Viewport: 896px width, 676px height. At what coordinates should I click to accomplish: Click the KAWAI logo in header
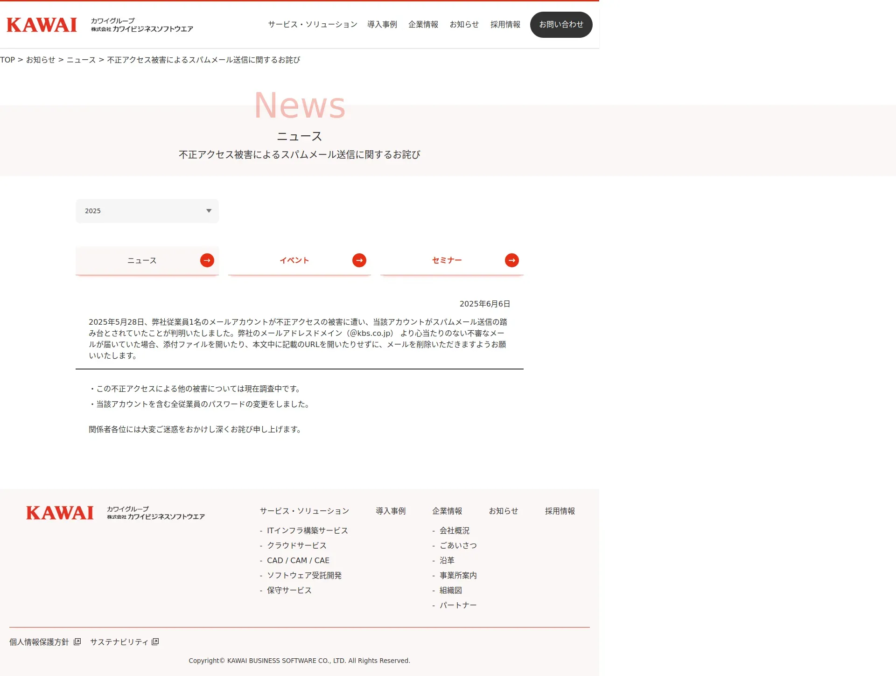(x=42, y=25)
